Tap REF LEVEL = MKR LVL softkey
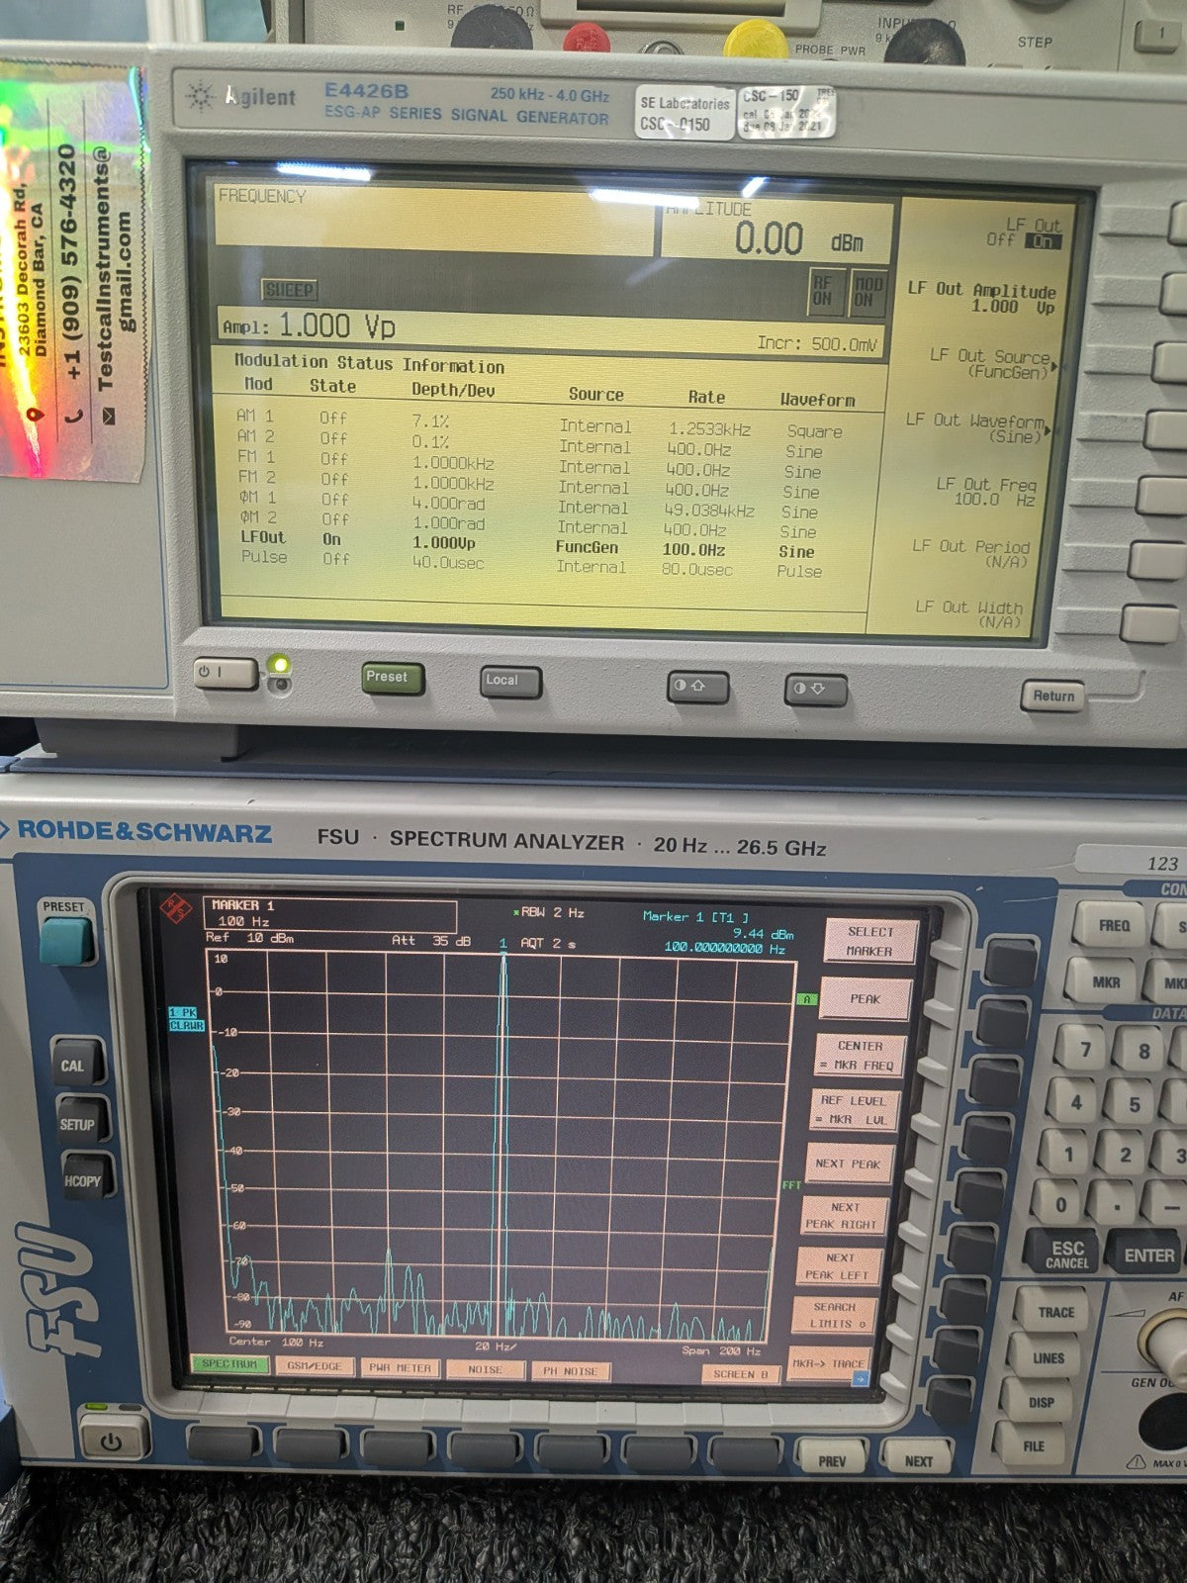This screenshot has height=1583, width=1187. pos(854,1109)
